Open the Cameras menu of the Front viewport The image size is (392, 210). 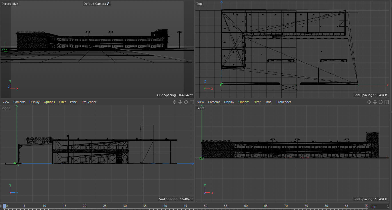(214, 102)
